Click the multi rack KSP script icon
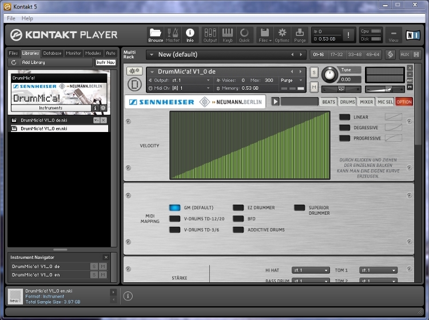Screen dimensions: 429x320 [391, 54]
